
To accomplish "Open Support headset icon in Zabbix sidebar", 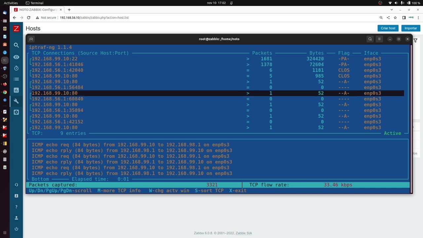I will tap(16, 185).
